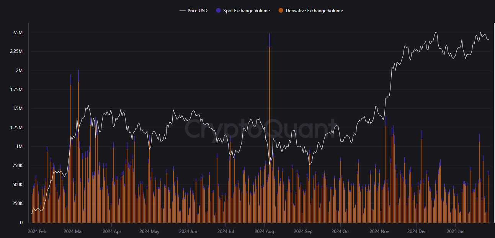Click the 2024 Oct x-axis label
This screenshot has height=238, width=495.
point(340,232)
